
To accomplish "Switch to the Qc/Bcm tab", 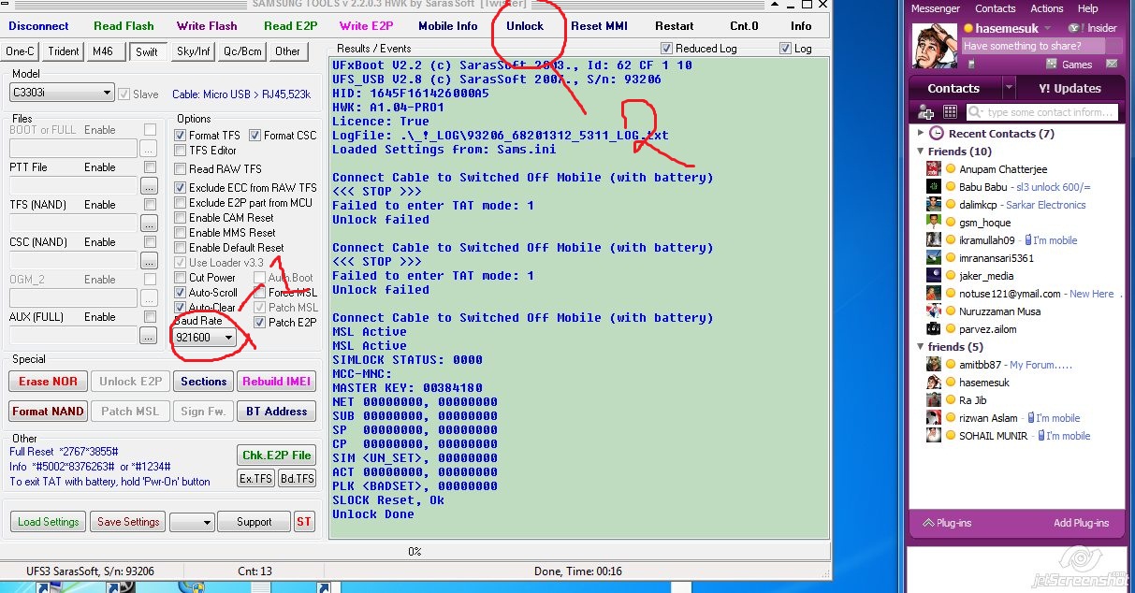I will [x=242, y=51].
